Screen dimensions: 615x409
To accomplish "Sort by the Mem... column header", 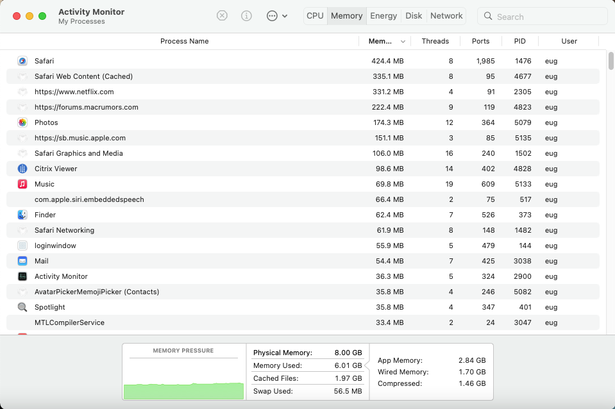I will [380, 41].
